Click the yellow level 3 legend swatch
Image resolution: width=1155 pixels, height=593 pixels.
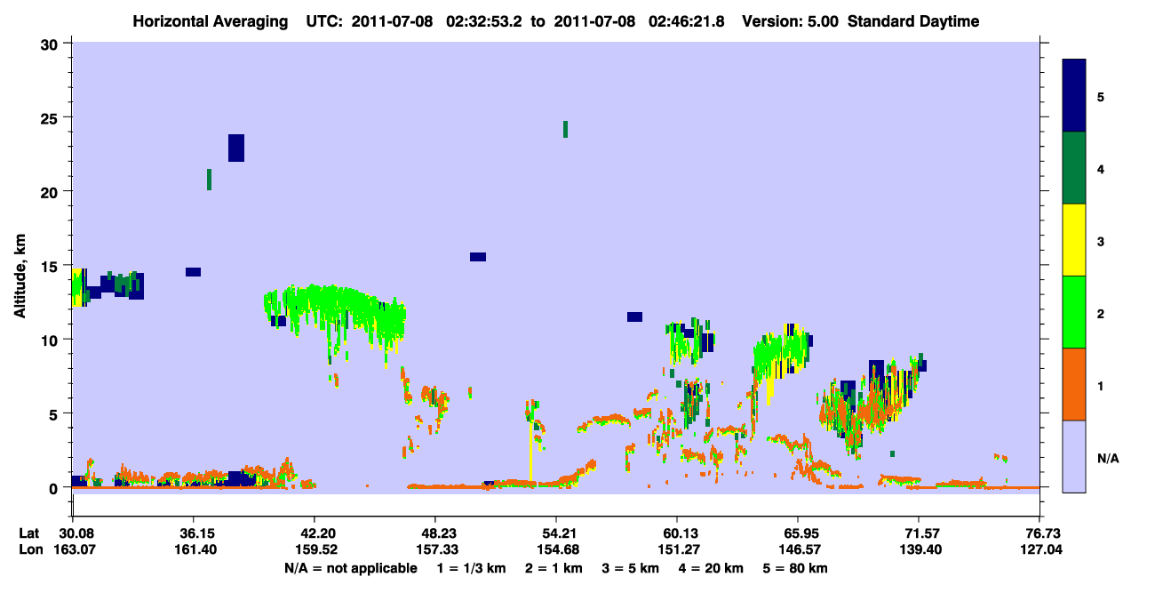pos(1074,240)
